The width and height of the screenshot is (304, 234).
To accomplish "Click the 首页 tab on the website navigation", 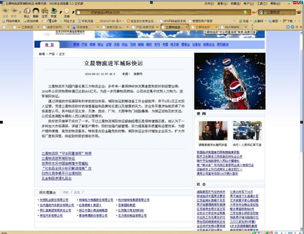I will point(49,44).
